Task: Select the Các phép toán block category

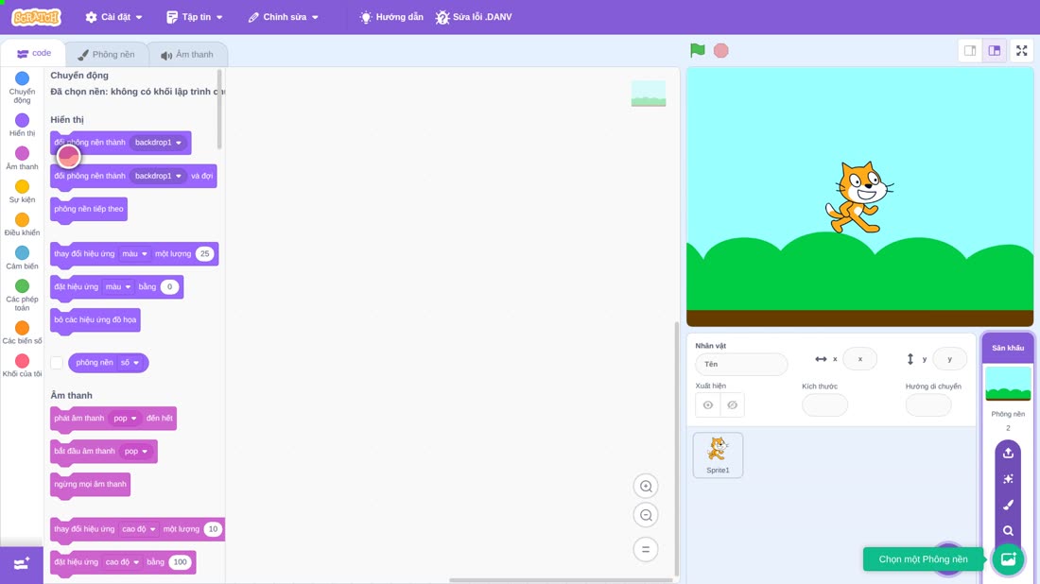Action: (22, 295)
